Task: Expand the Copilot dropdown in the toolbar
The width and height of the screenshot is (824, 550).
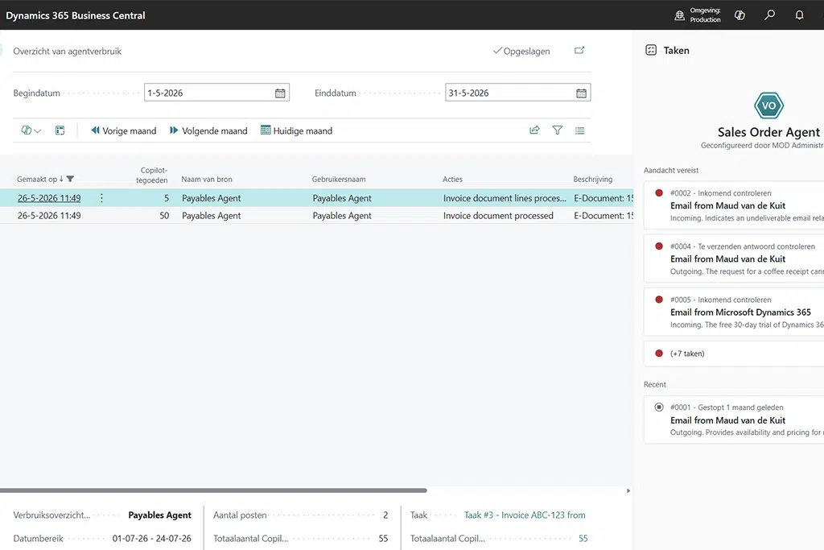Action: 31,130
